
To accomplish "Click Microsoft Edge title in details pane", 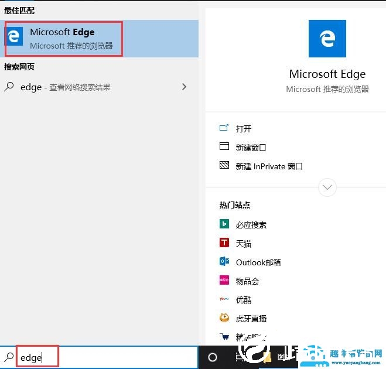I will [327, 74].
